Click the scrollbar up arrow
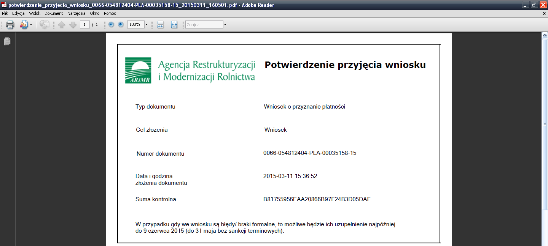This screenshot has height=246, width=548. pyautogui.click(x=545, y=35)
